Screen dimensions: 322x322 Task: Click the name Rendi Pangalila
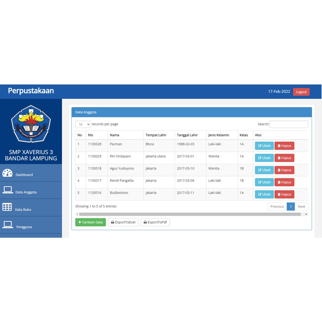(122, 180)
